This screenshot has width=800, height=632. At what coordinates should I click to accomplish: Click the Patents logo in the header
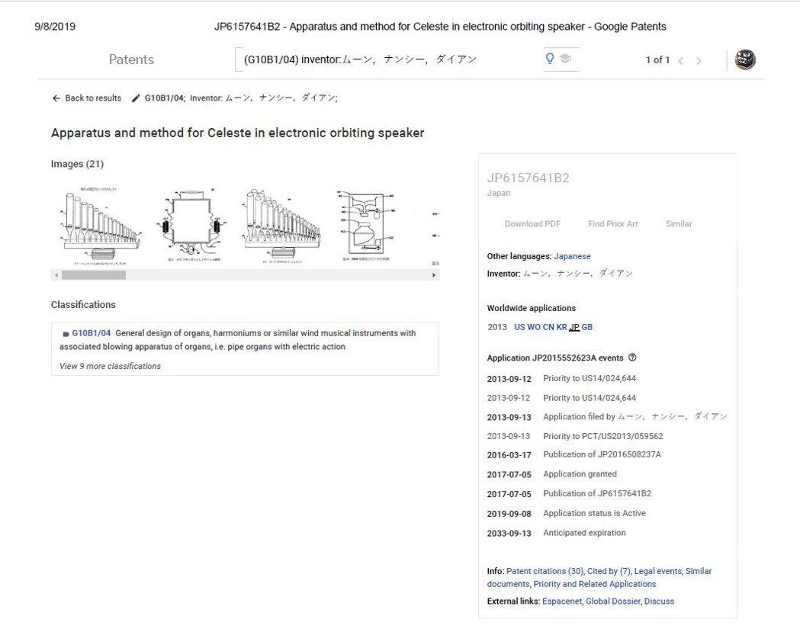[131, 59]
